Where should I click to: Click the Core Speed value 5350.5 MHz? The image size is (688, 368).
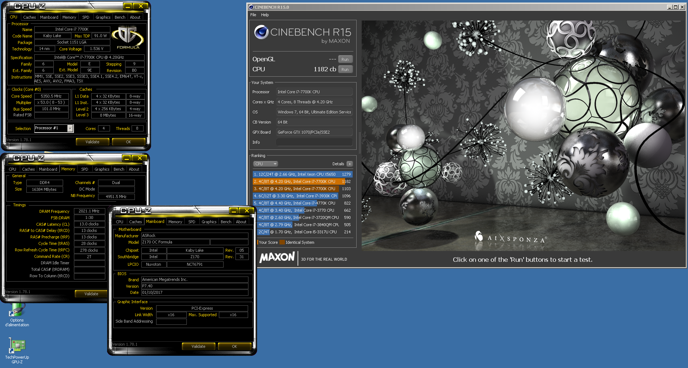[x=51, y=96]
